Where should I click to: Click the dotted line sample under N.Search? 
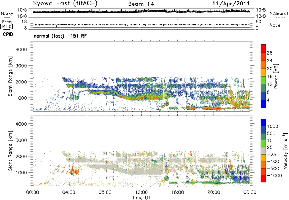[279, 17]
